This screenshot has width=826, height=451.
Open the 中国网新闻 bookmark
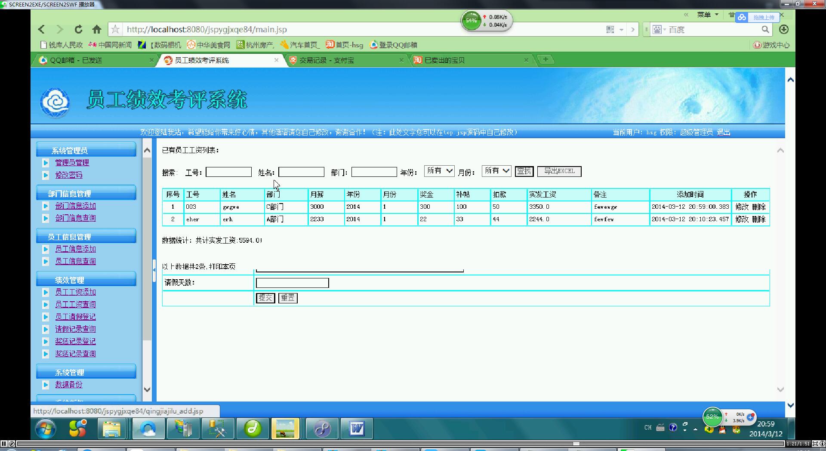110,45
